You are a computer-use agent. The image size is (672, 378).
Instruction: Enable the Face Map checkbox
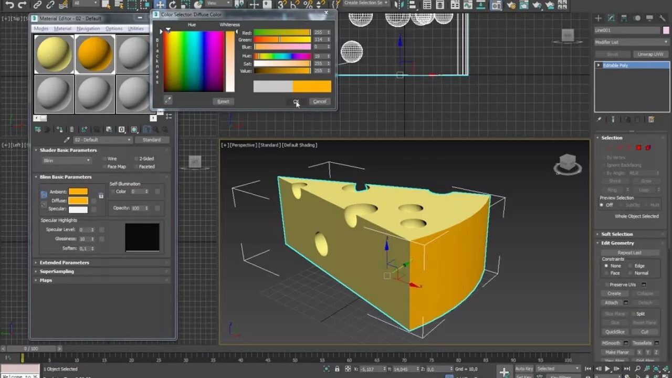(105, 166)
